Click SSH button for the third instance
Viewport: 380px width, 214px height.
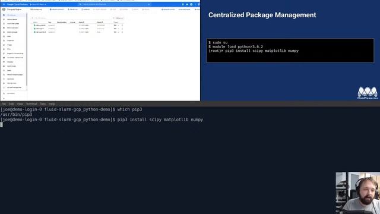115,32
